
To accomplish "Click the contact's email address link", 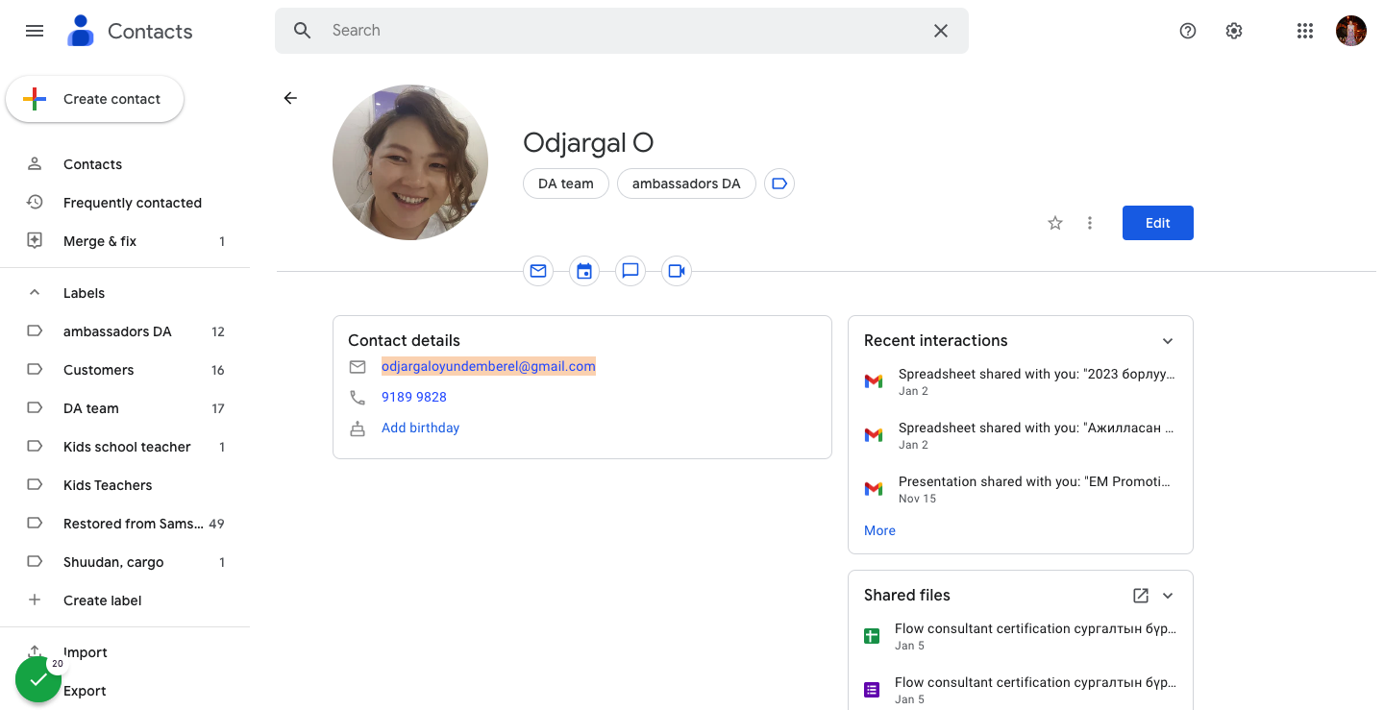I will point(488,366).
